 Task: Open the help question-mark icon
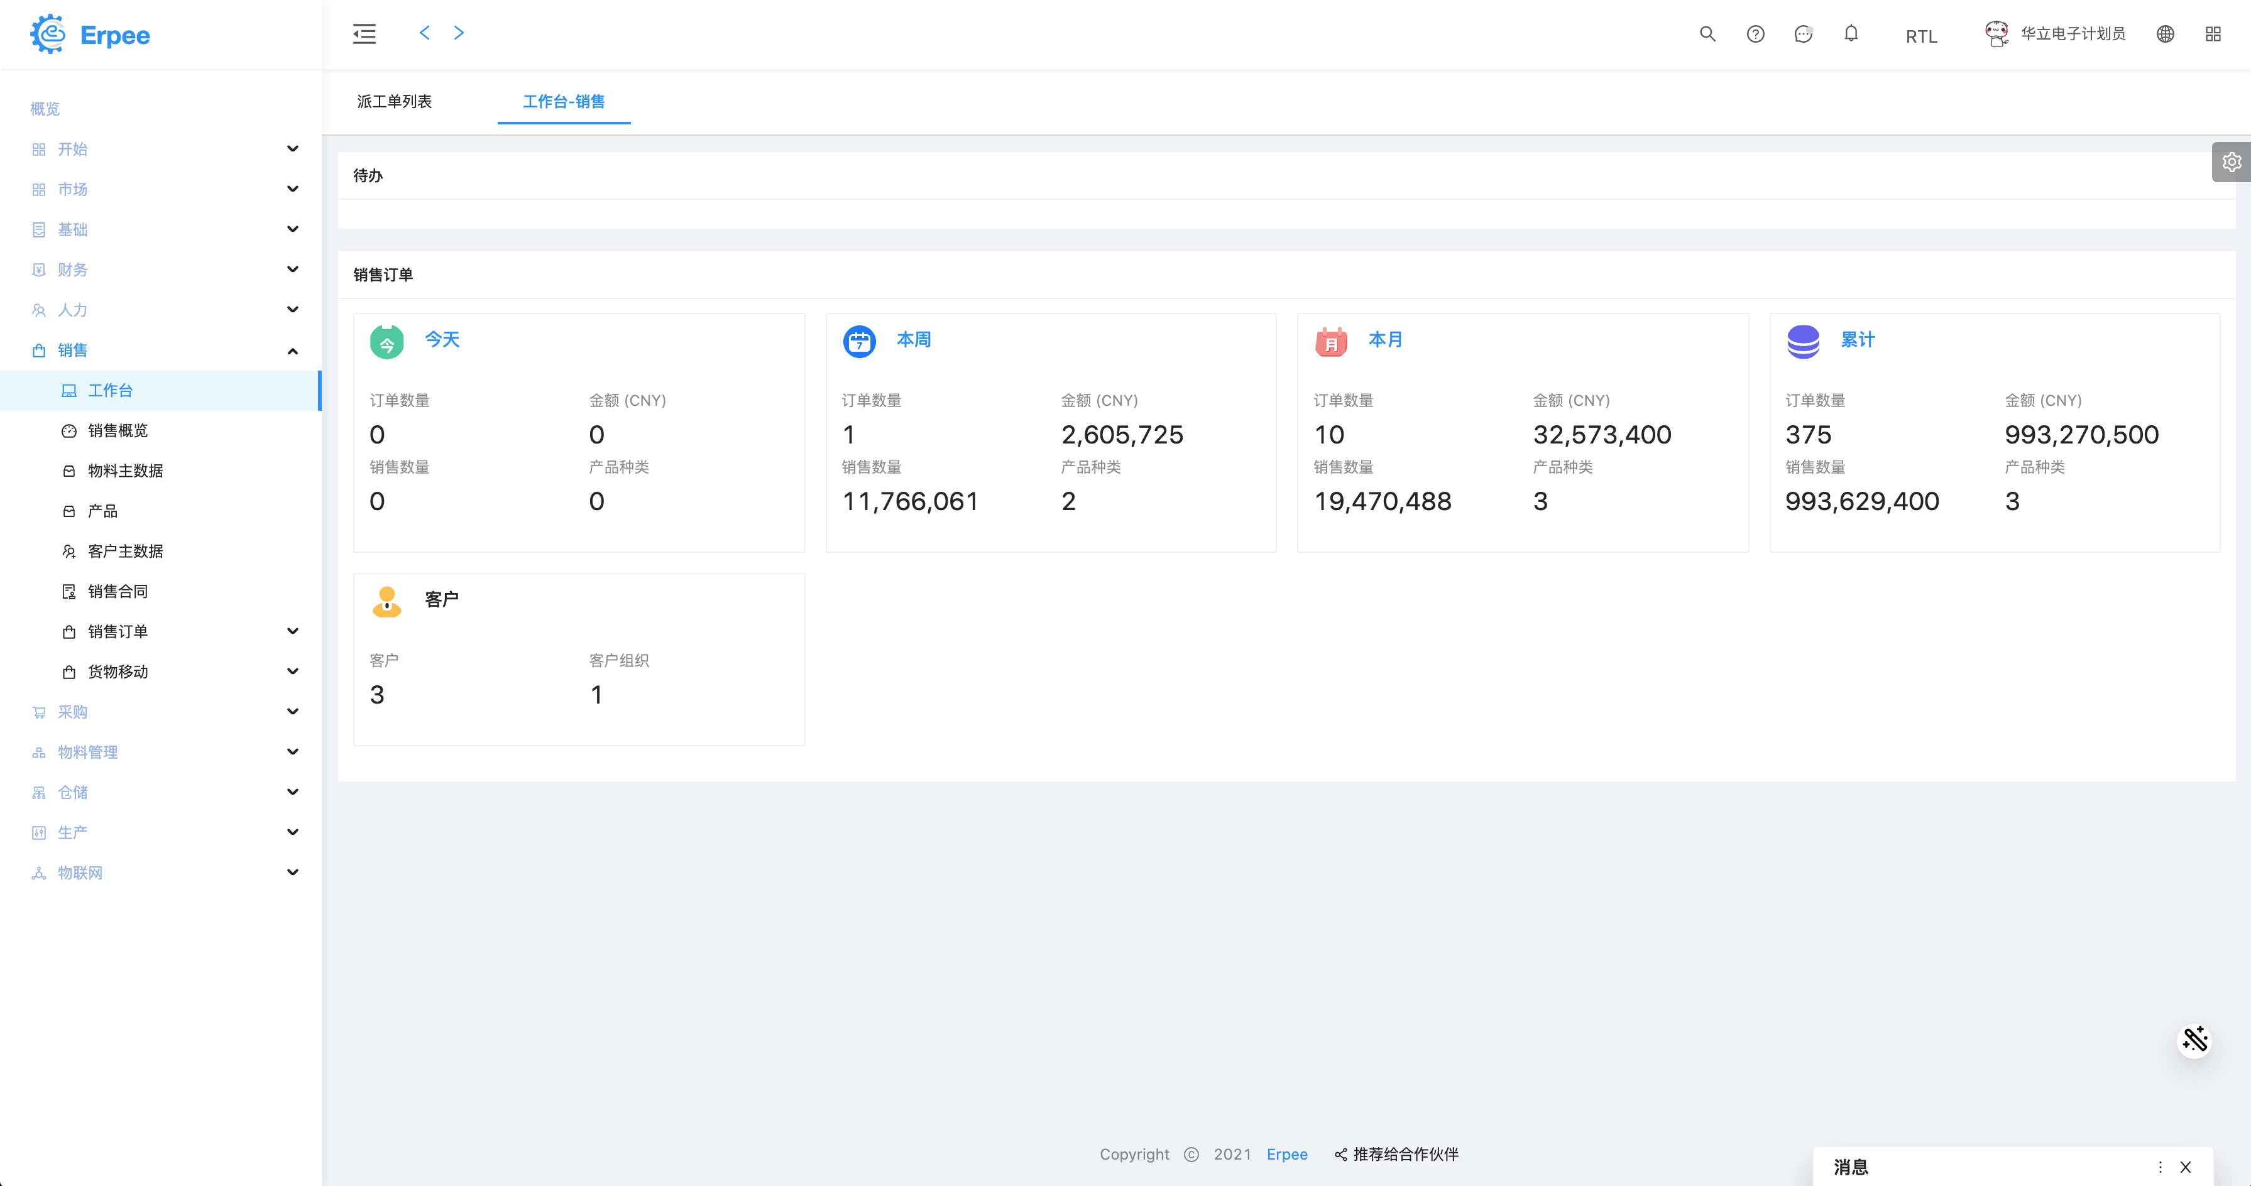[1755, 34]
